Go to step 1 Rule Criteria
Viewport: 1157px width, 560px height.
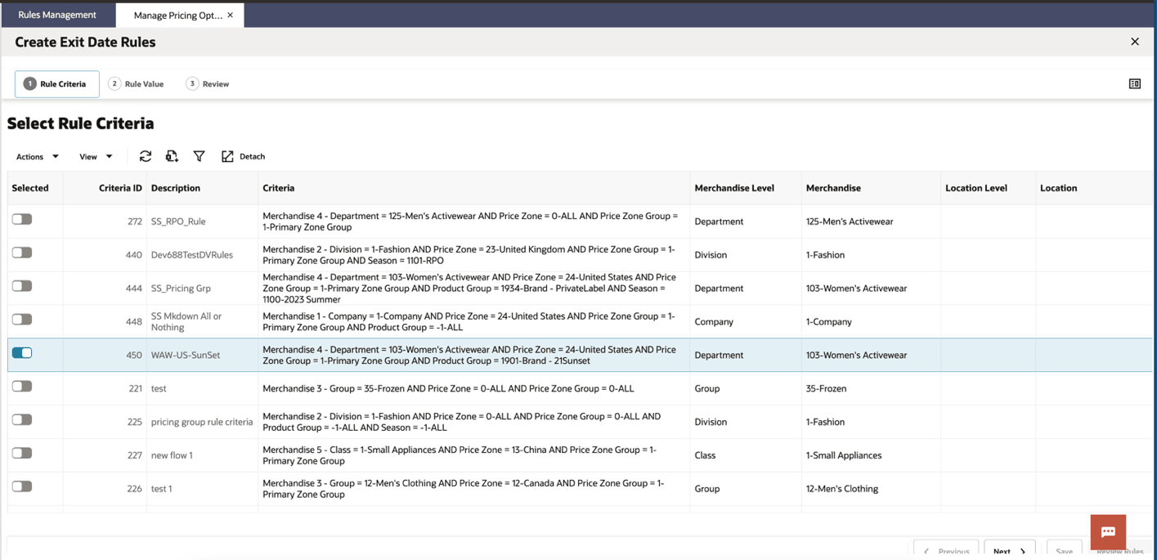[x=56, y=83]
